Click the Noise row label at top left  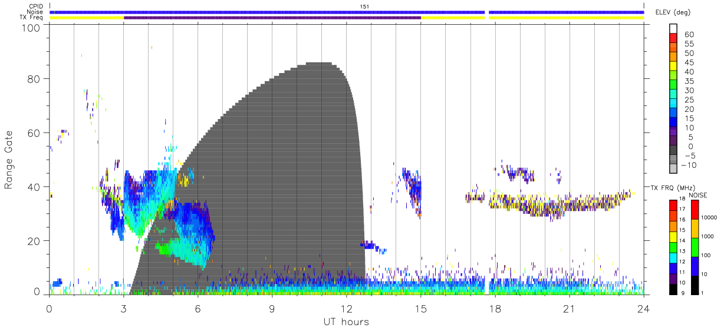35,12
